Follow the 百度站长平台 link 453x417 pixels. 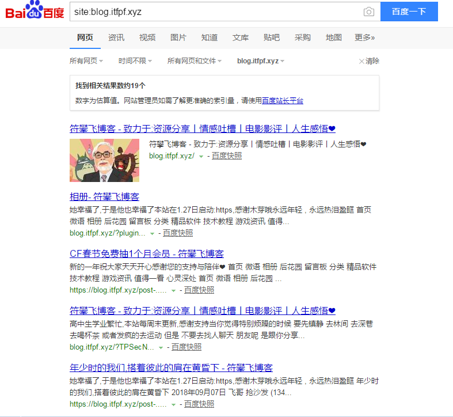[283, 101]
